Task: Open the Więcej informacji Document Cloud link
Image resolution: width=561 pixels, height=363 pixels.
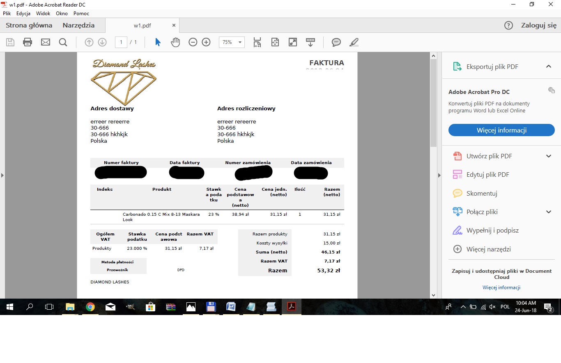Action: 501,288
